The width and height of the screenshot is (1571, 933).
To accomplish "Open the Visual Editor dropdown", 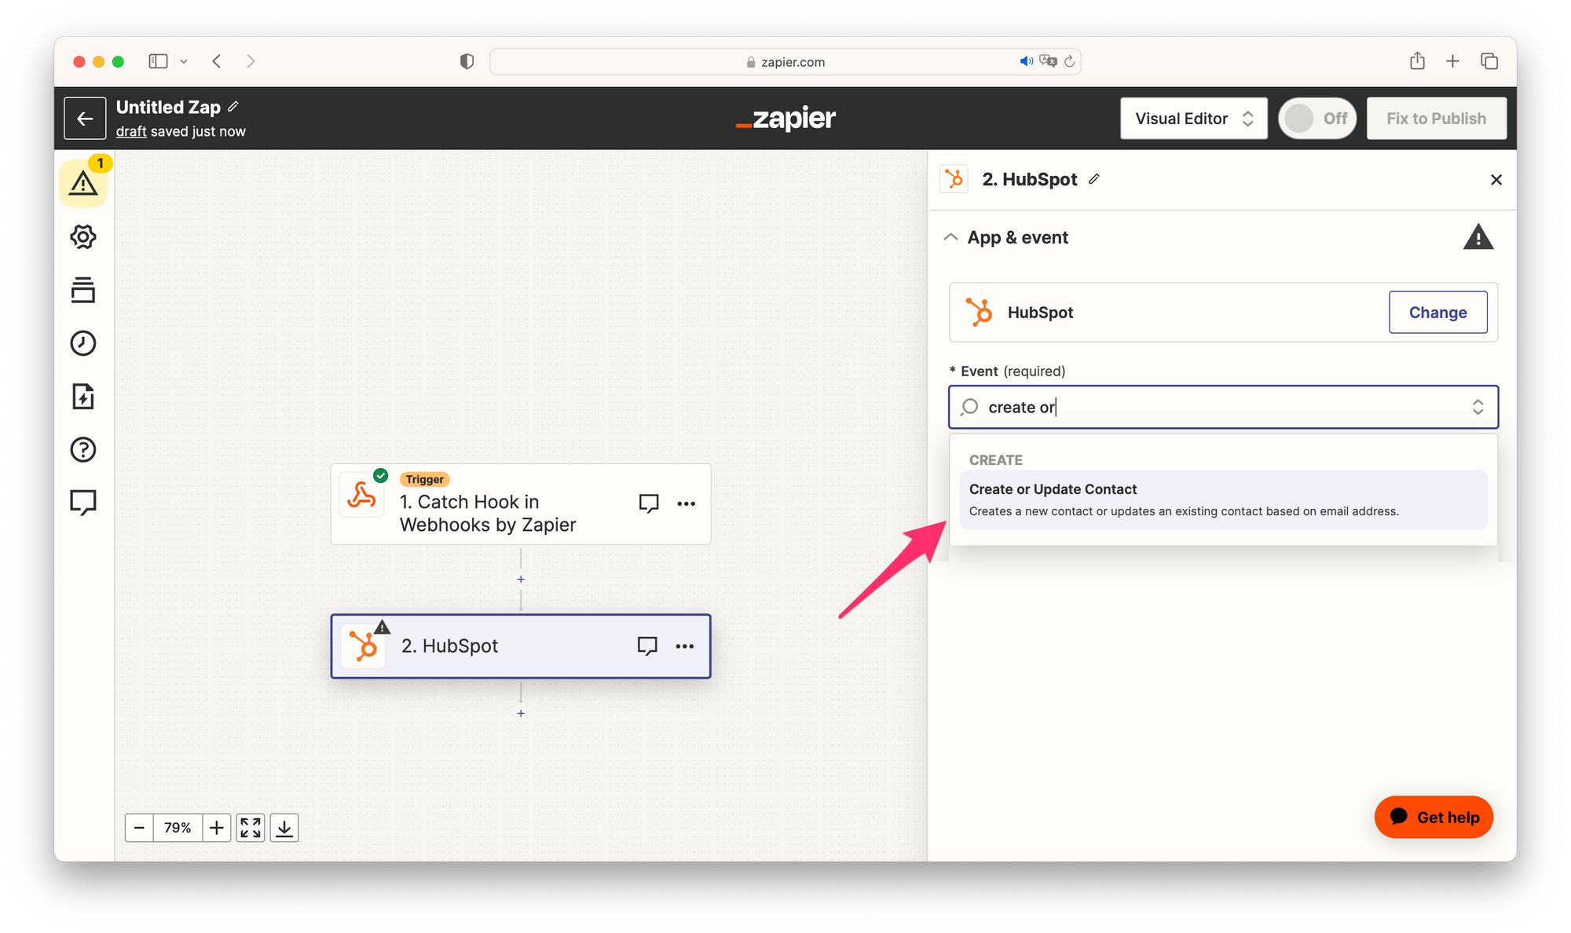I will pyautogui.click(x=1194, y=119).
